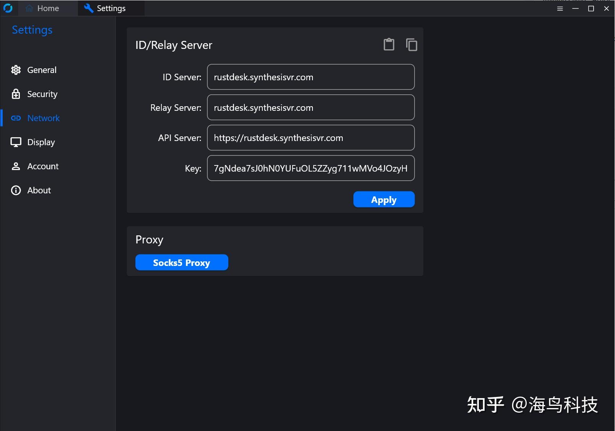Open Security settings in sidebar
615x431 pixels.
(57, 94)
